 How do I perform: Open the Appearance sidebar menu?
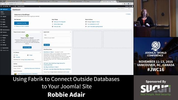click(5, 35)
